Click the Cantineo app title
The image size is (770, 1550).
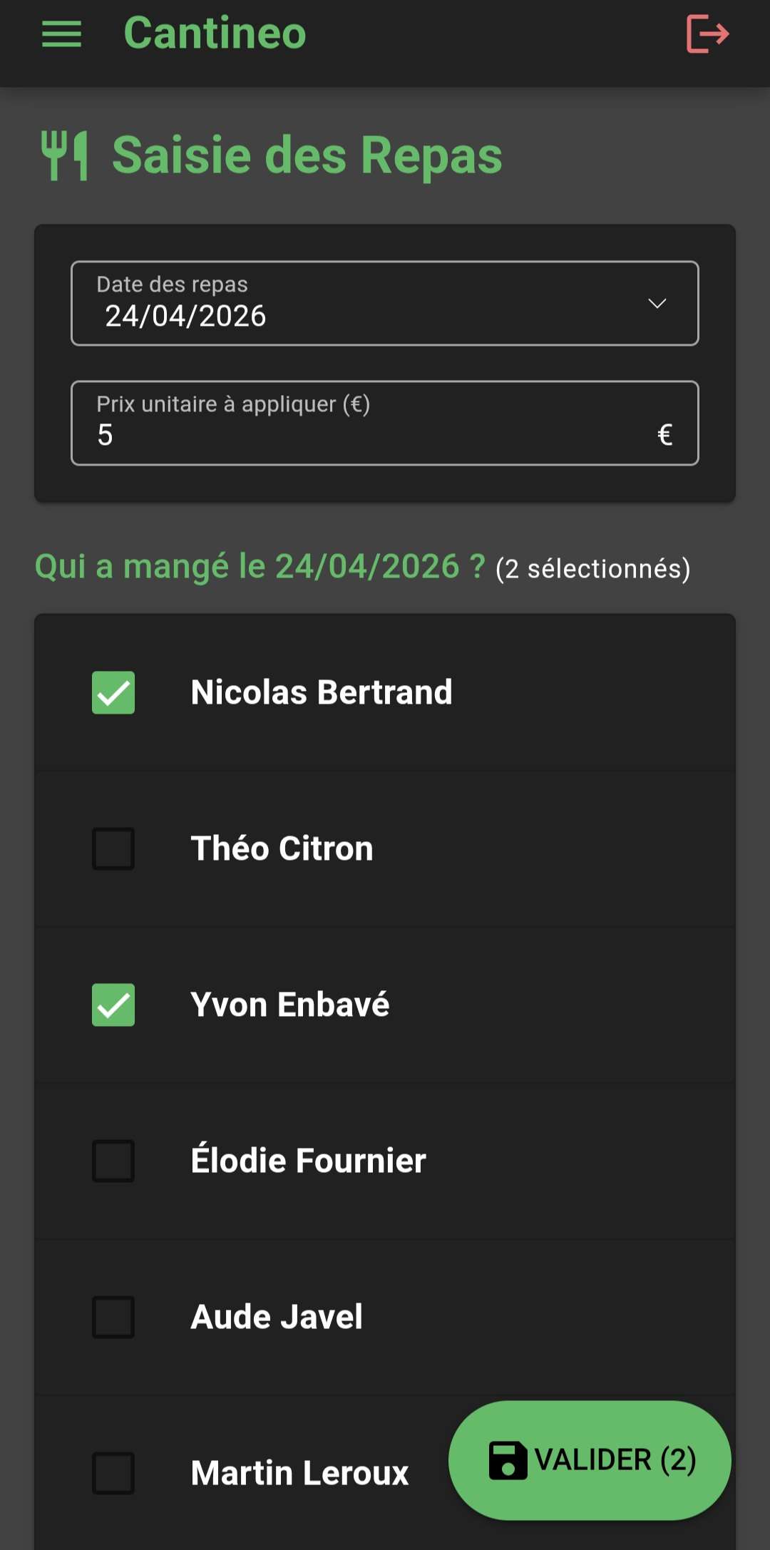[x=215, y=34]
